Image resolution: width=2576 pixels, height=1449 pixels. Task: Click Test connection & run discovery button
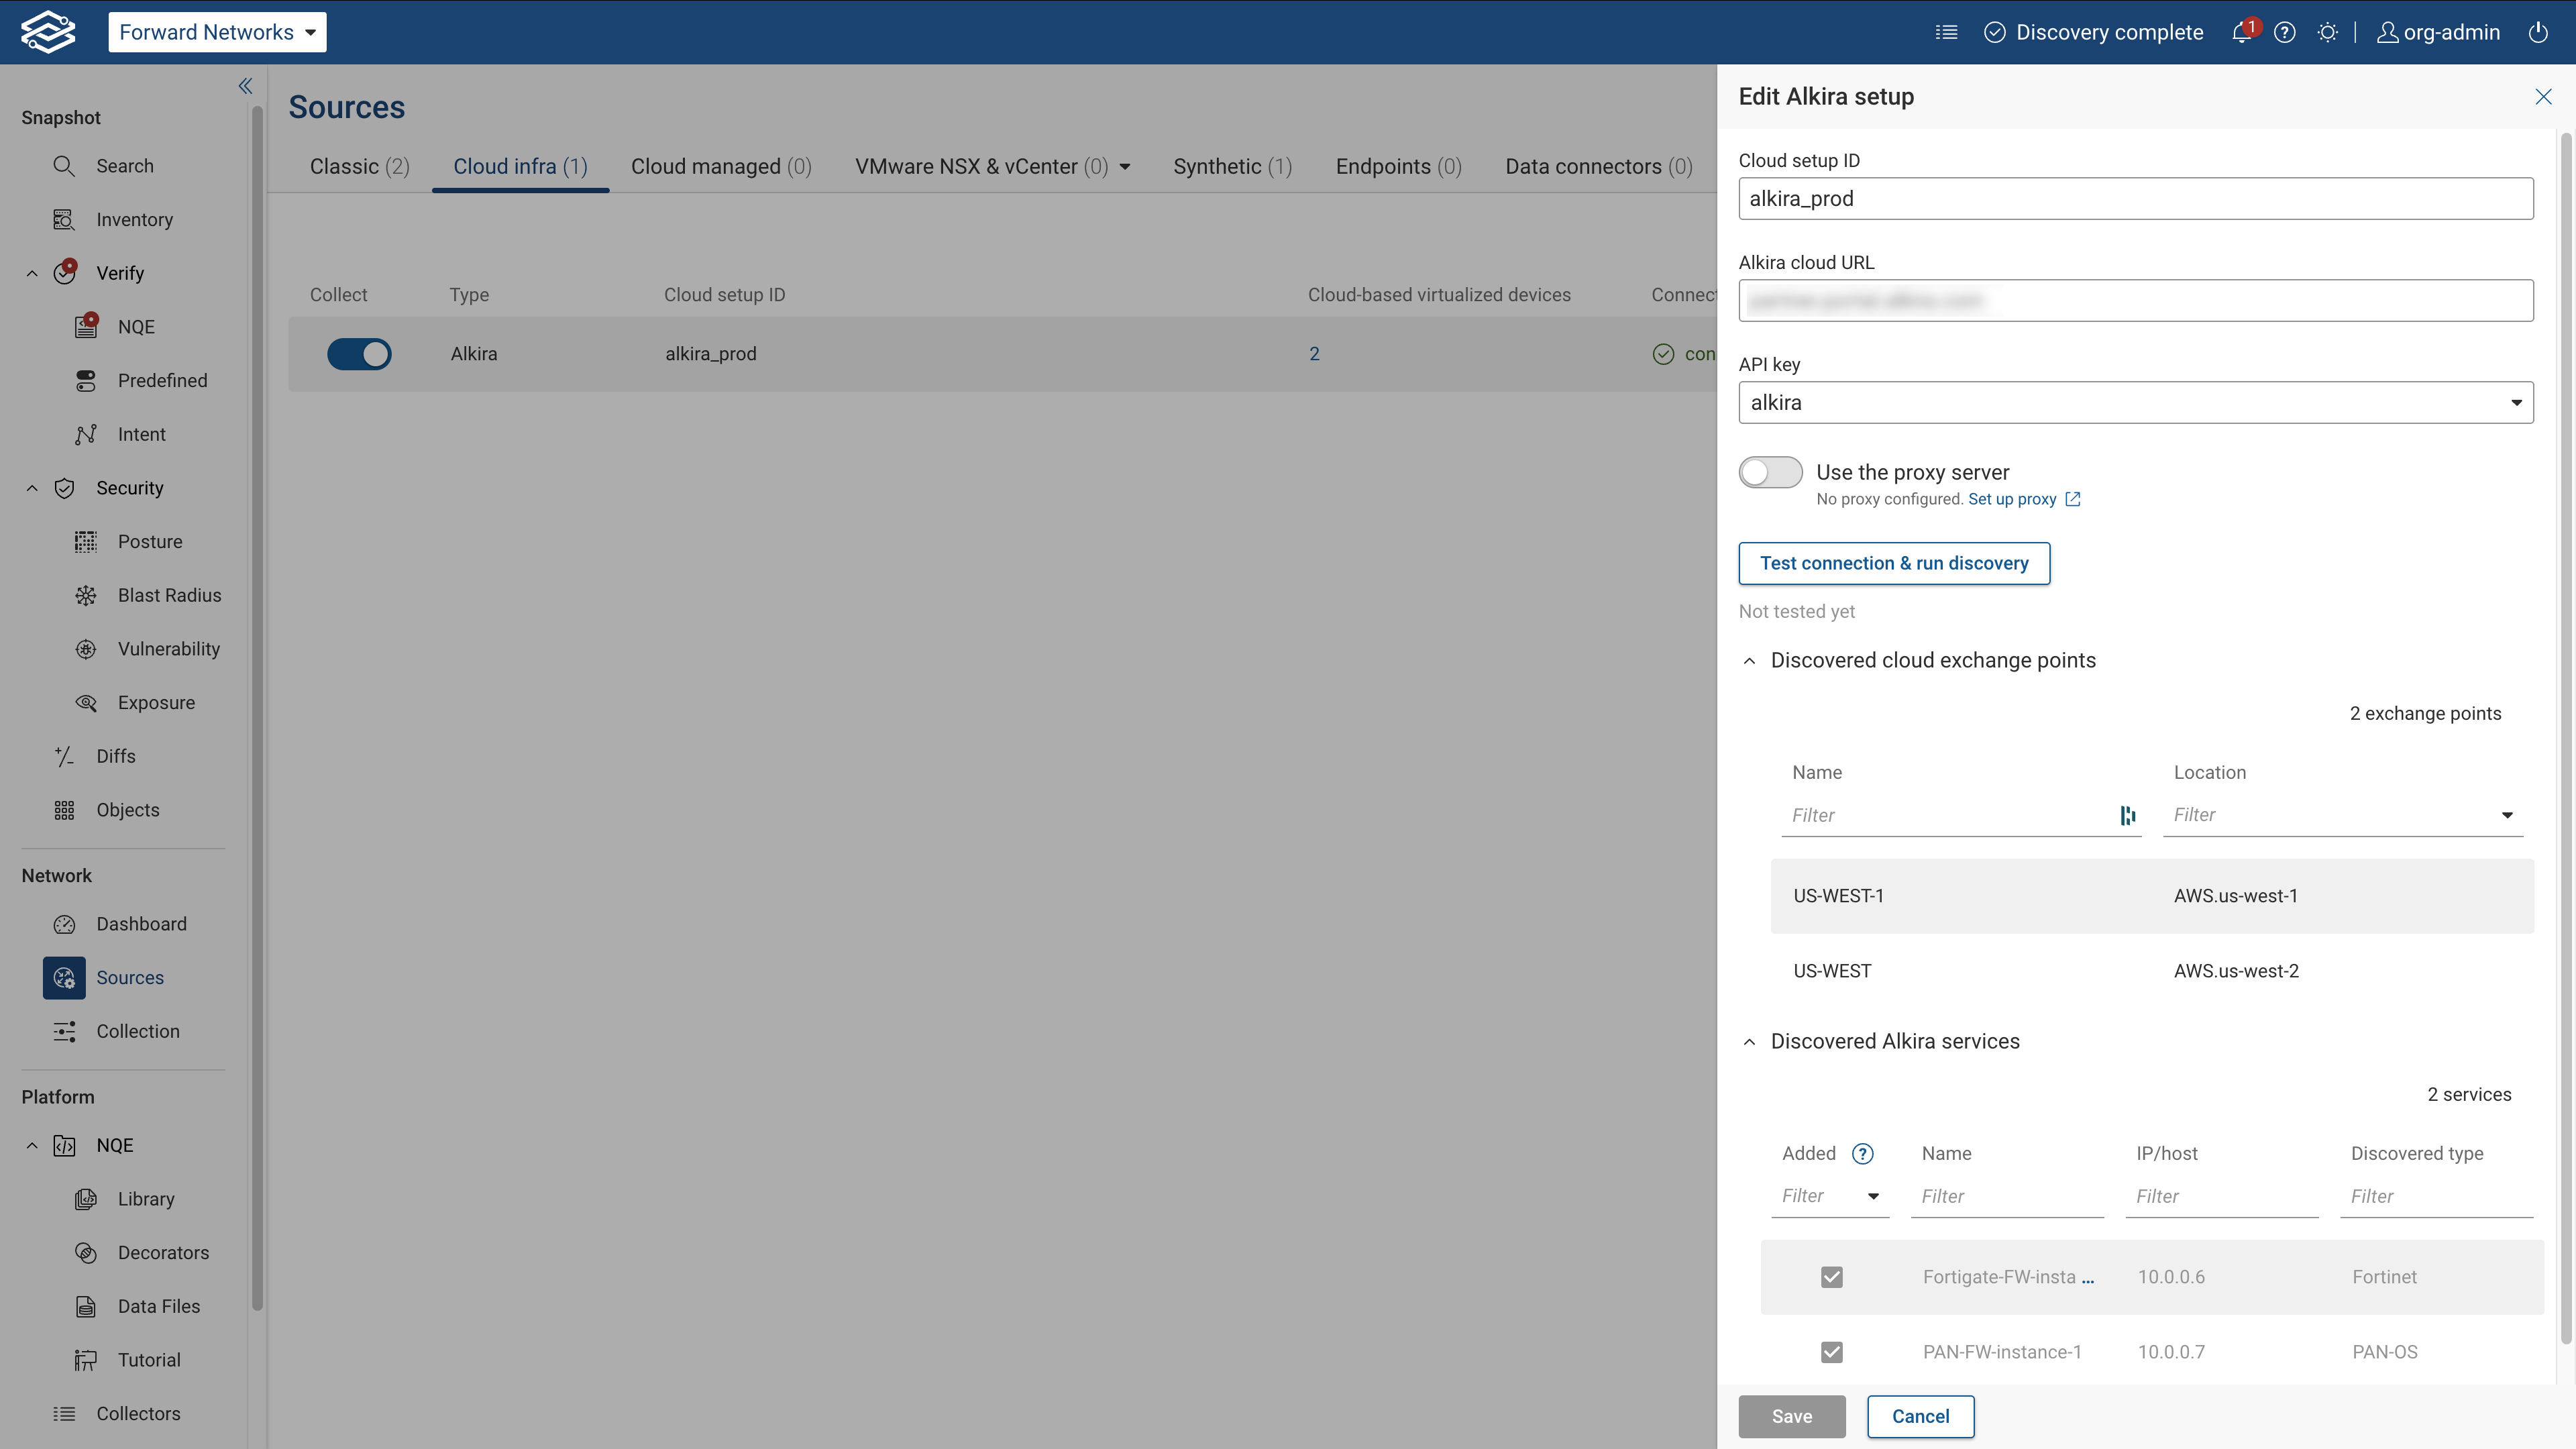coord(1893,563)
